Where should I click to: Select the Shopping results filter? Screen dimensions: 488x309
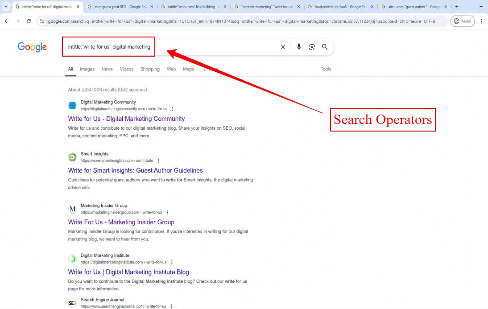[x=150, y=69]
